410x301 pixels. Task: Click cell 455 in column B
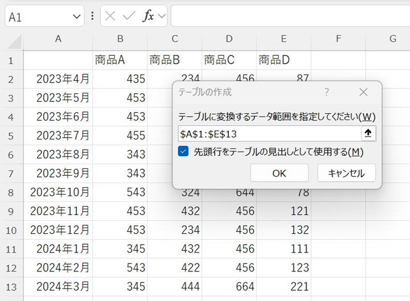pyautogui.click(x=120, y=135)
